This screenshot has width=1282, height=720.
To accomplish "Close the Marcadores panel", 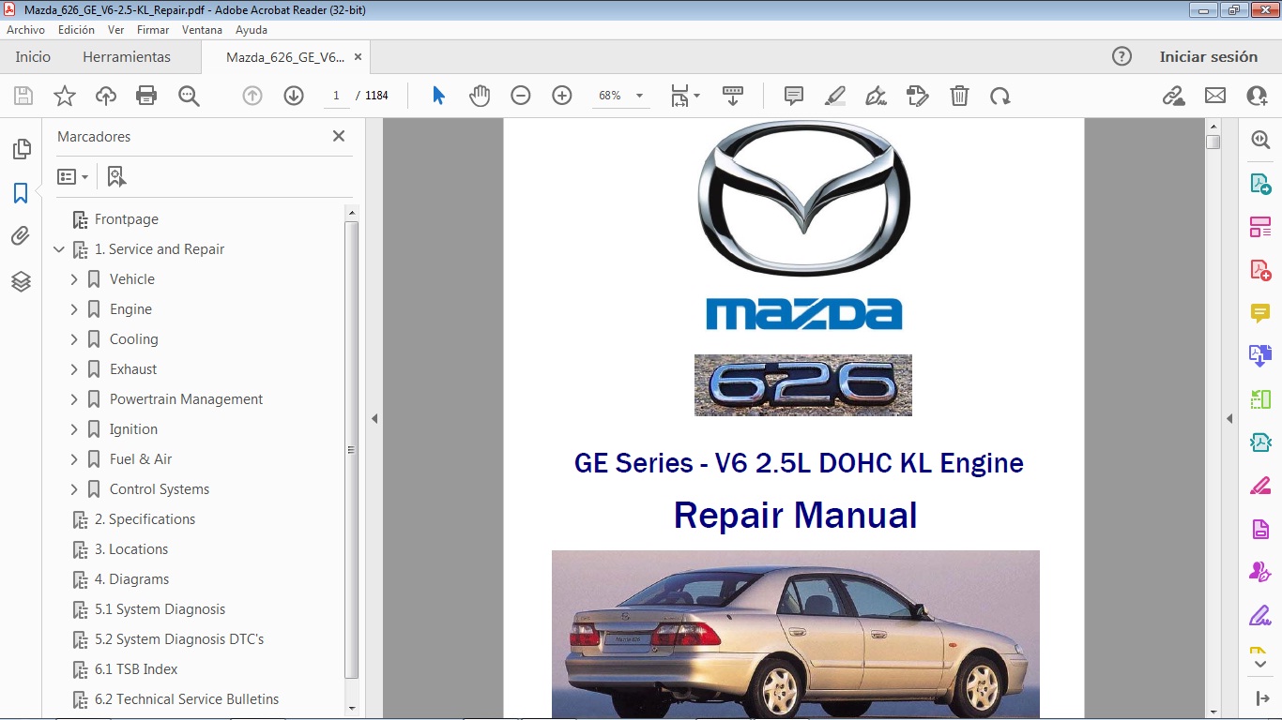I will (x=339, y=136).
